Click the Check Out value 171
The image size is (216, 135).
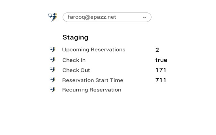tap(161, 70)
